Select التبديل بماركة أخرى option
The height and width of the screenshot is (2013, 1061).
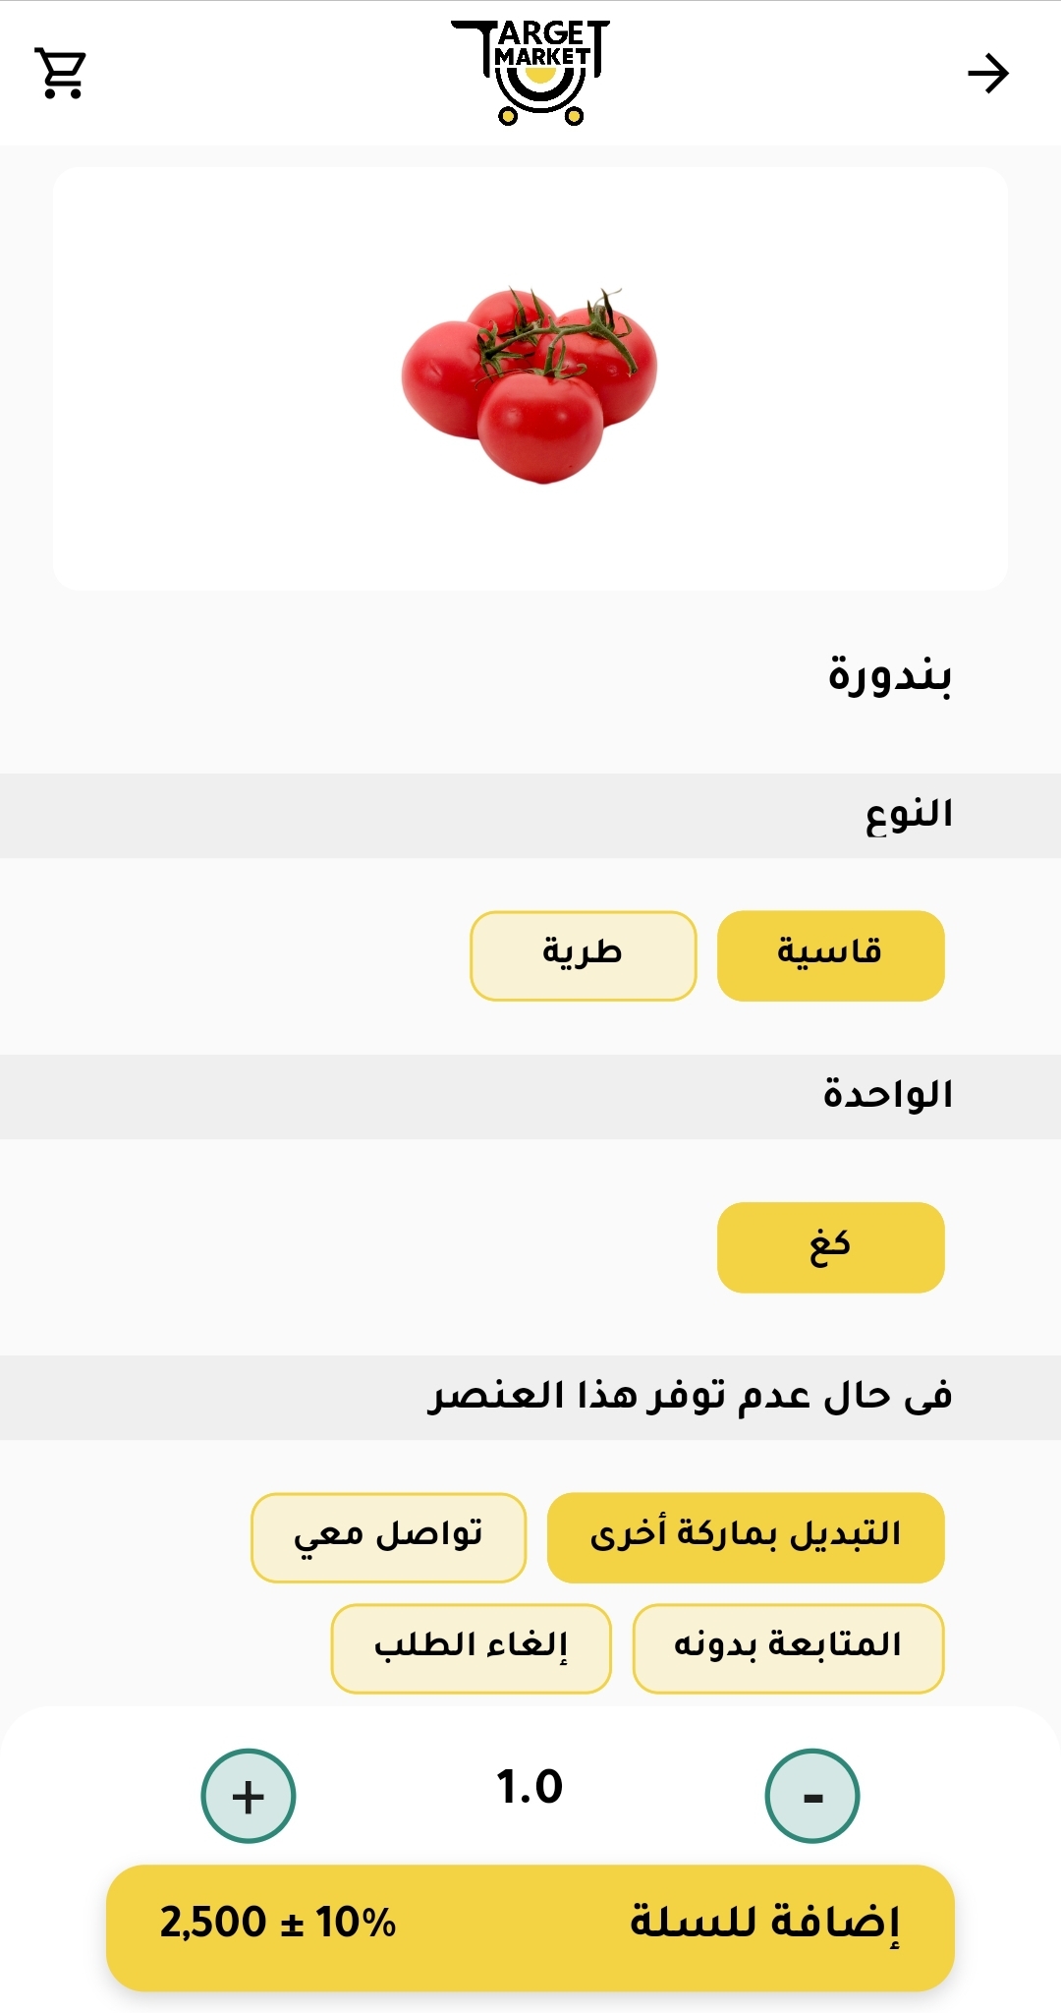(746, 1537)
